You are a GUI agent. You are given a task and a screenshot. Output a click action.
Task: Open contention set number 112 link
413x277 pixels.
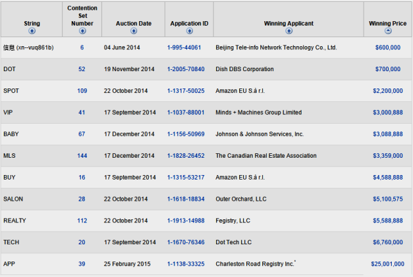(x=82, y=221)
